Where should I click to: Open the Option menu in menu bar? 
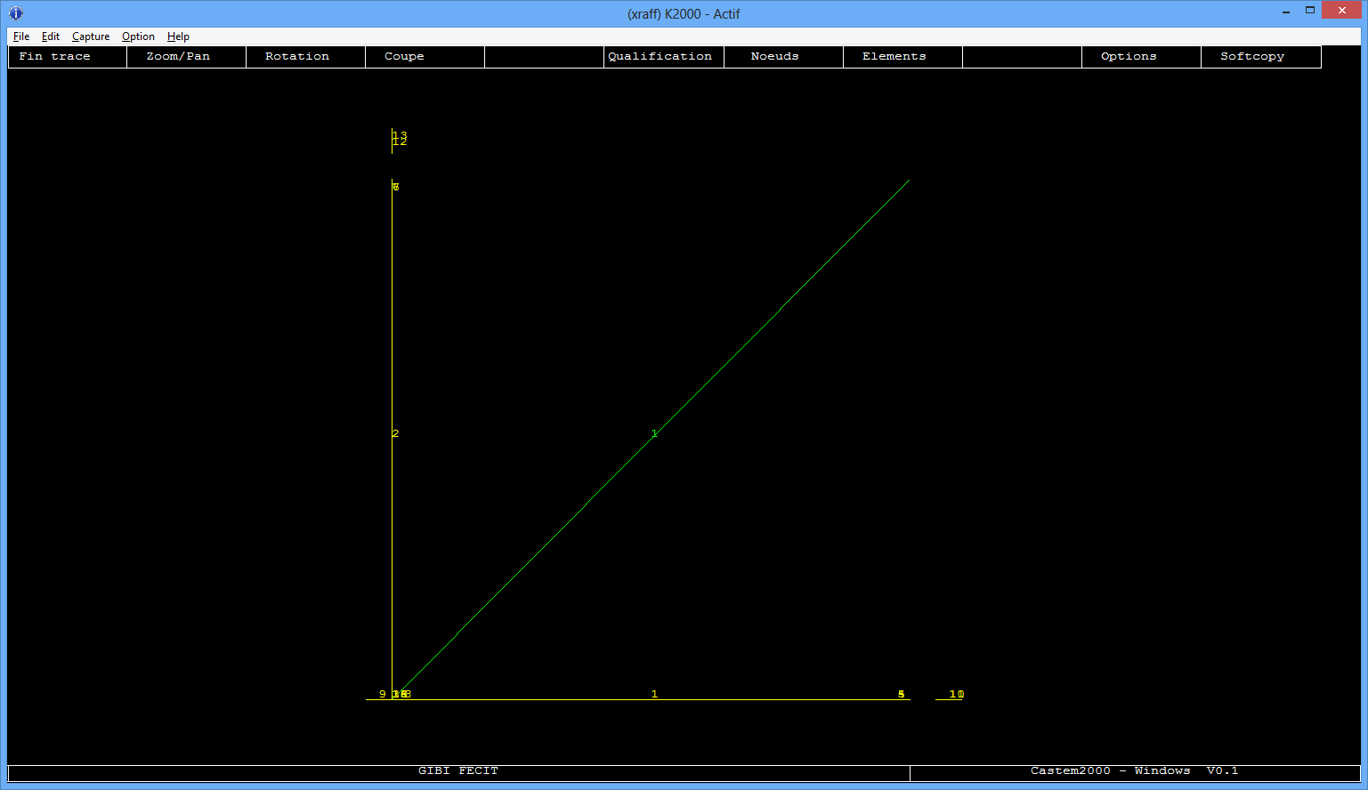[138, 36]
